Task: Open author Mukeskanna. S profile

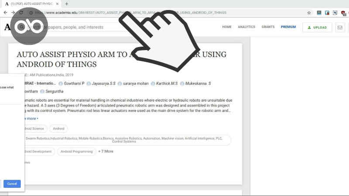Action: point(195,84)
